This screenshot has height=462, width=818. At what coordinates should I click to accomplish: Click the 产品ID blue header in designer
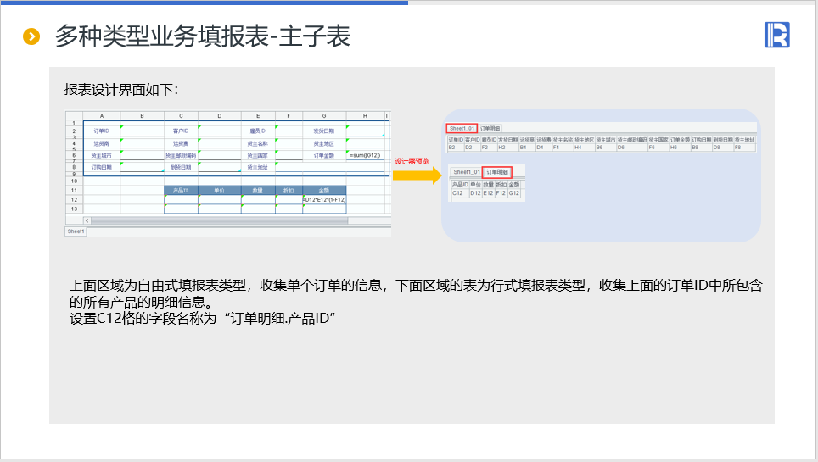pos(181,191)
